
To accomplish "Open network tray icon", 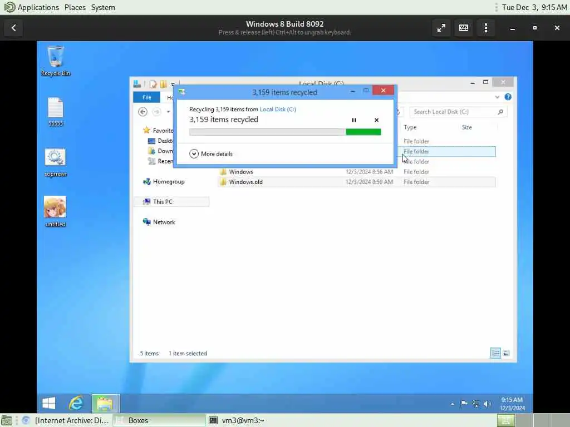I will pos(475,404).
